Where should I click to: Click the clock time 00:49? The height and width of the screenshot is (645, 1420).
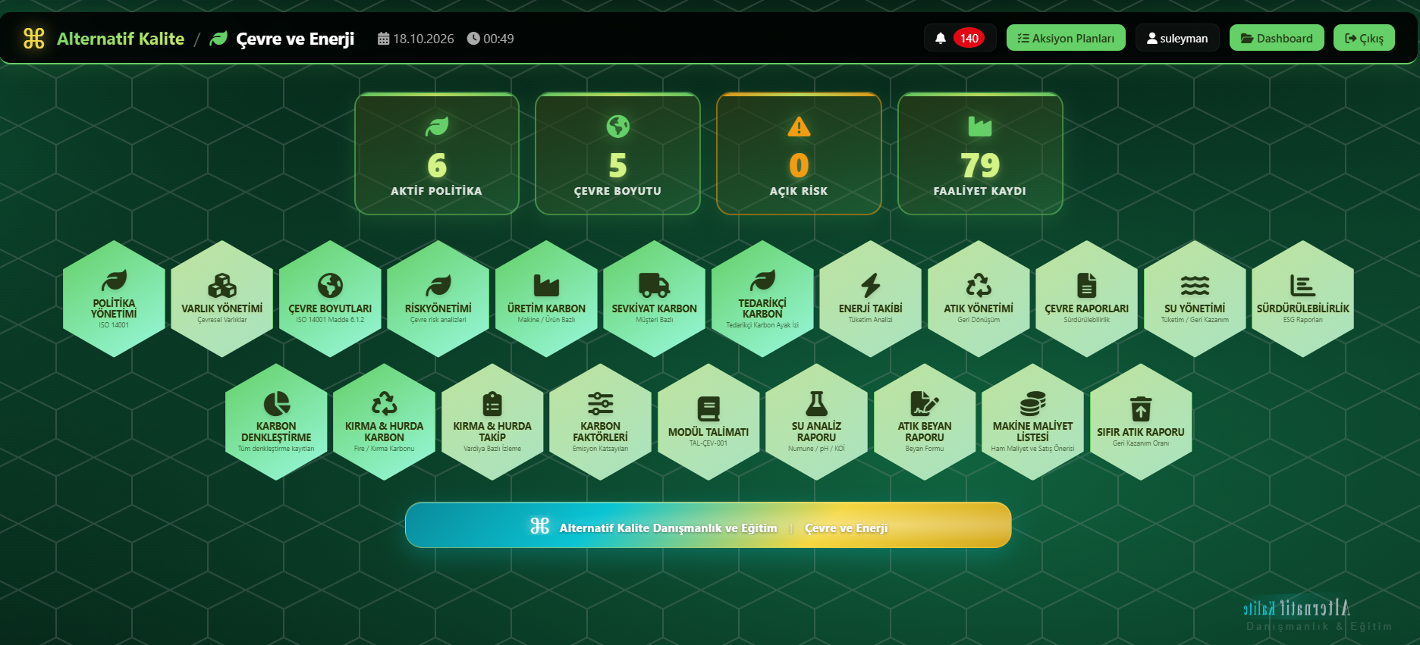(x=491, y=39)
